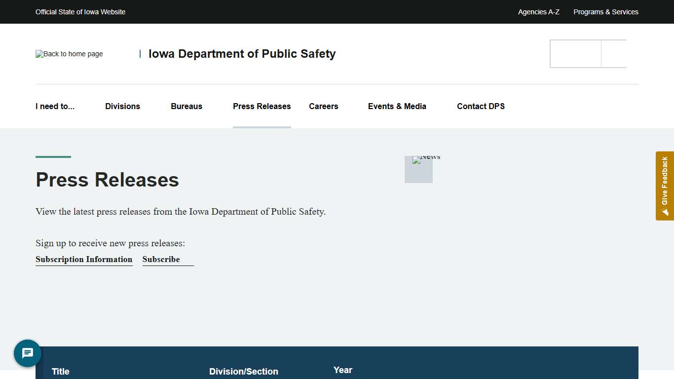
Task: Click the Subscribe link
Action: [x=161, y=259]
